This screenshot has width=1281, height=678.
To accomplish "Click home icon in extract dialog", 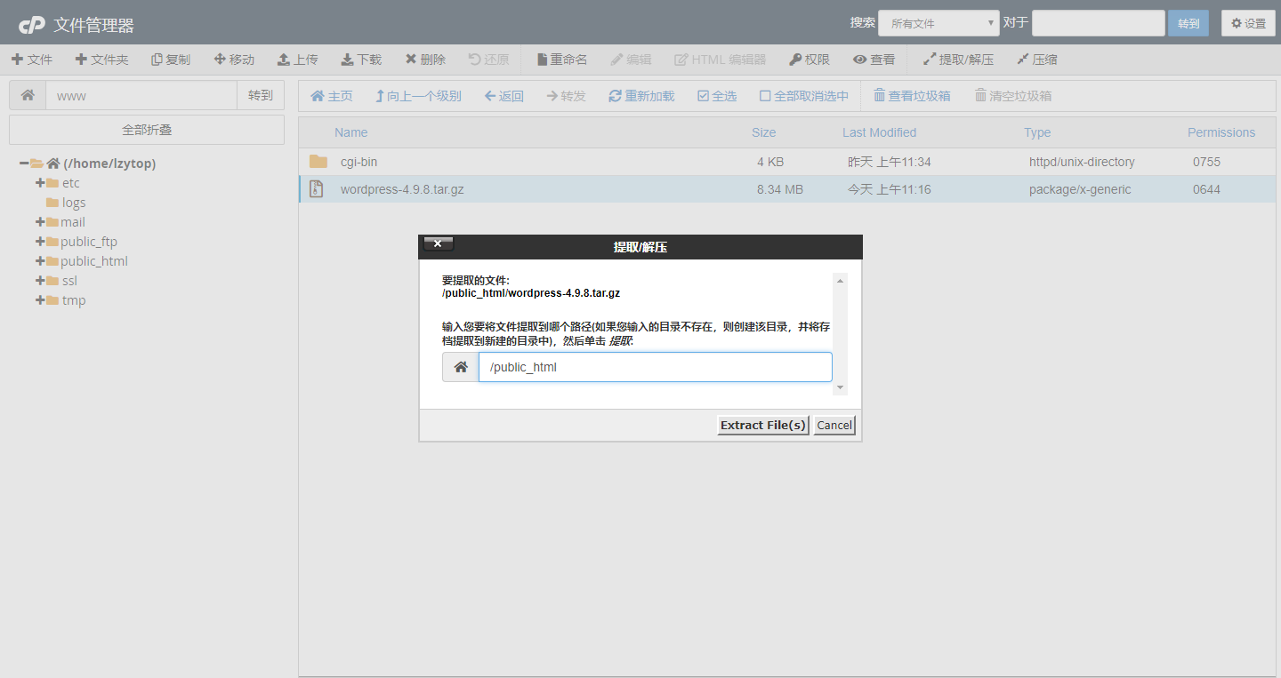I will click(x=461, y=367).
